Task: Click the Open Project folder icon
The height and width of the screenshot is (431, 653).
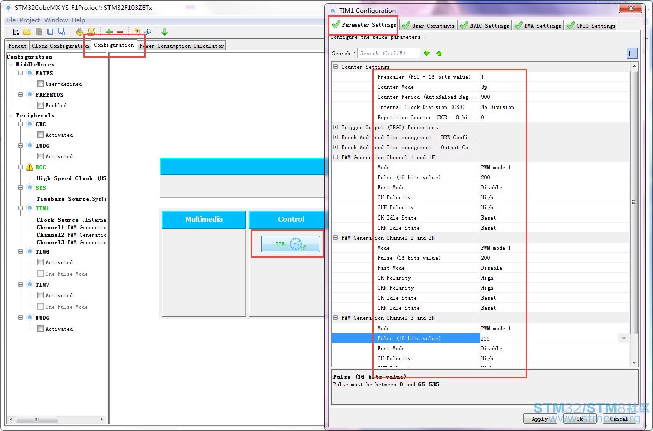Action: 28,32
